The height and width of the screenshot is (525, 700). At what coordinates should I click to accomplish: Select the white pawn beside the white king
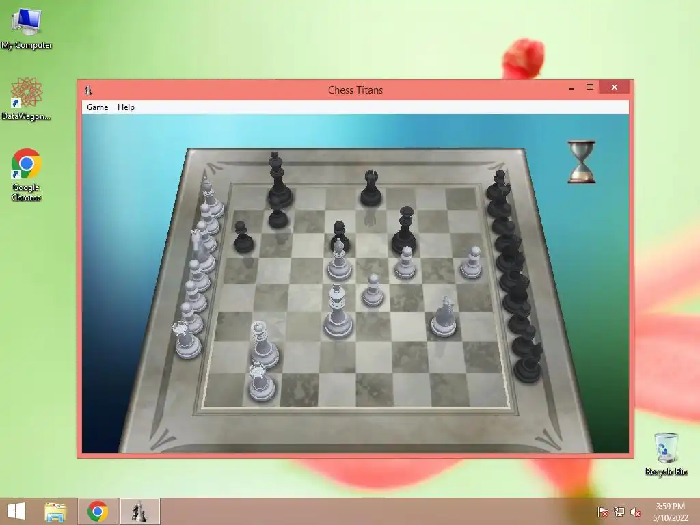(373, 291)
